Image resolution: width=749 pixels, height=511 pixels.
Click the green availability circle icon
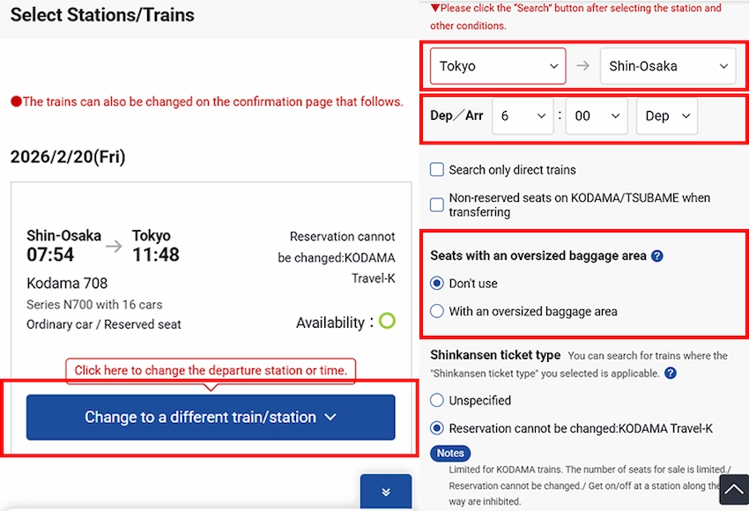(386, 322)
